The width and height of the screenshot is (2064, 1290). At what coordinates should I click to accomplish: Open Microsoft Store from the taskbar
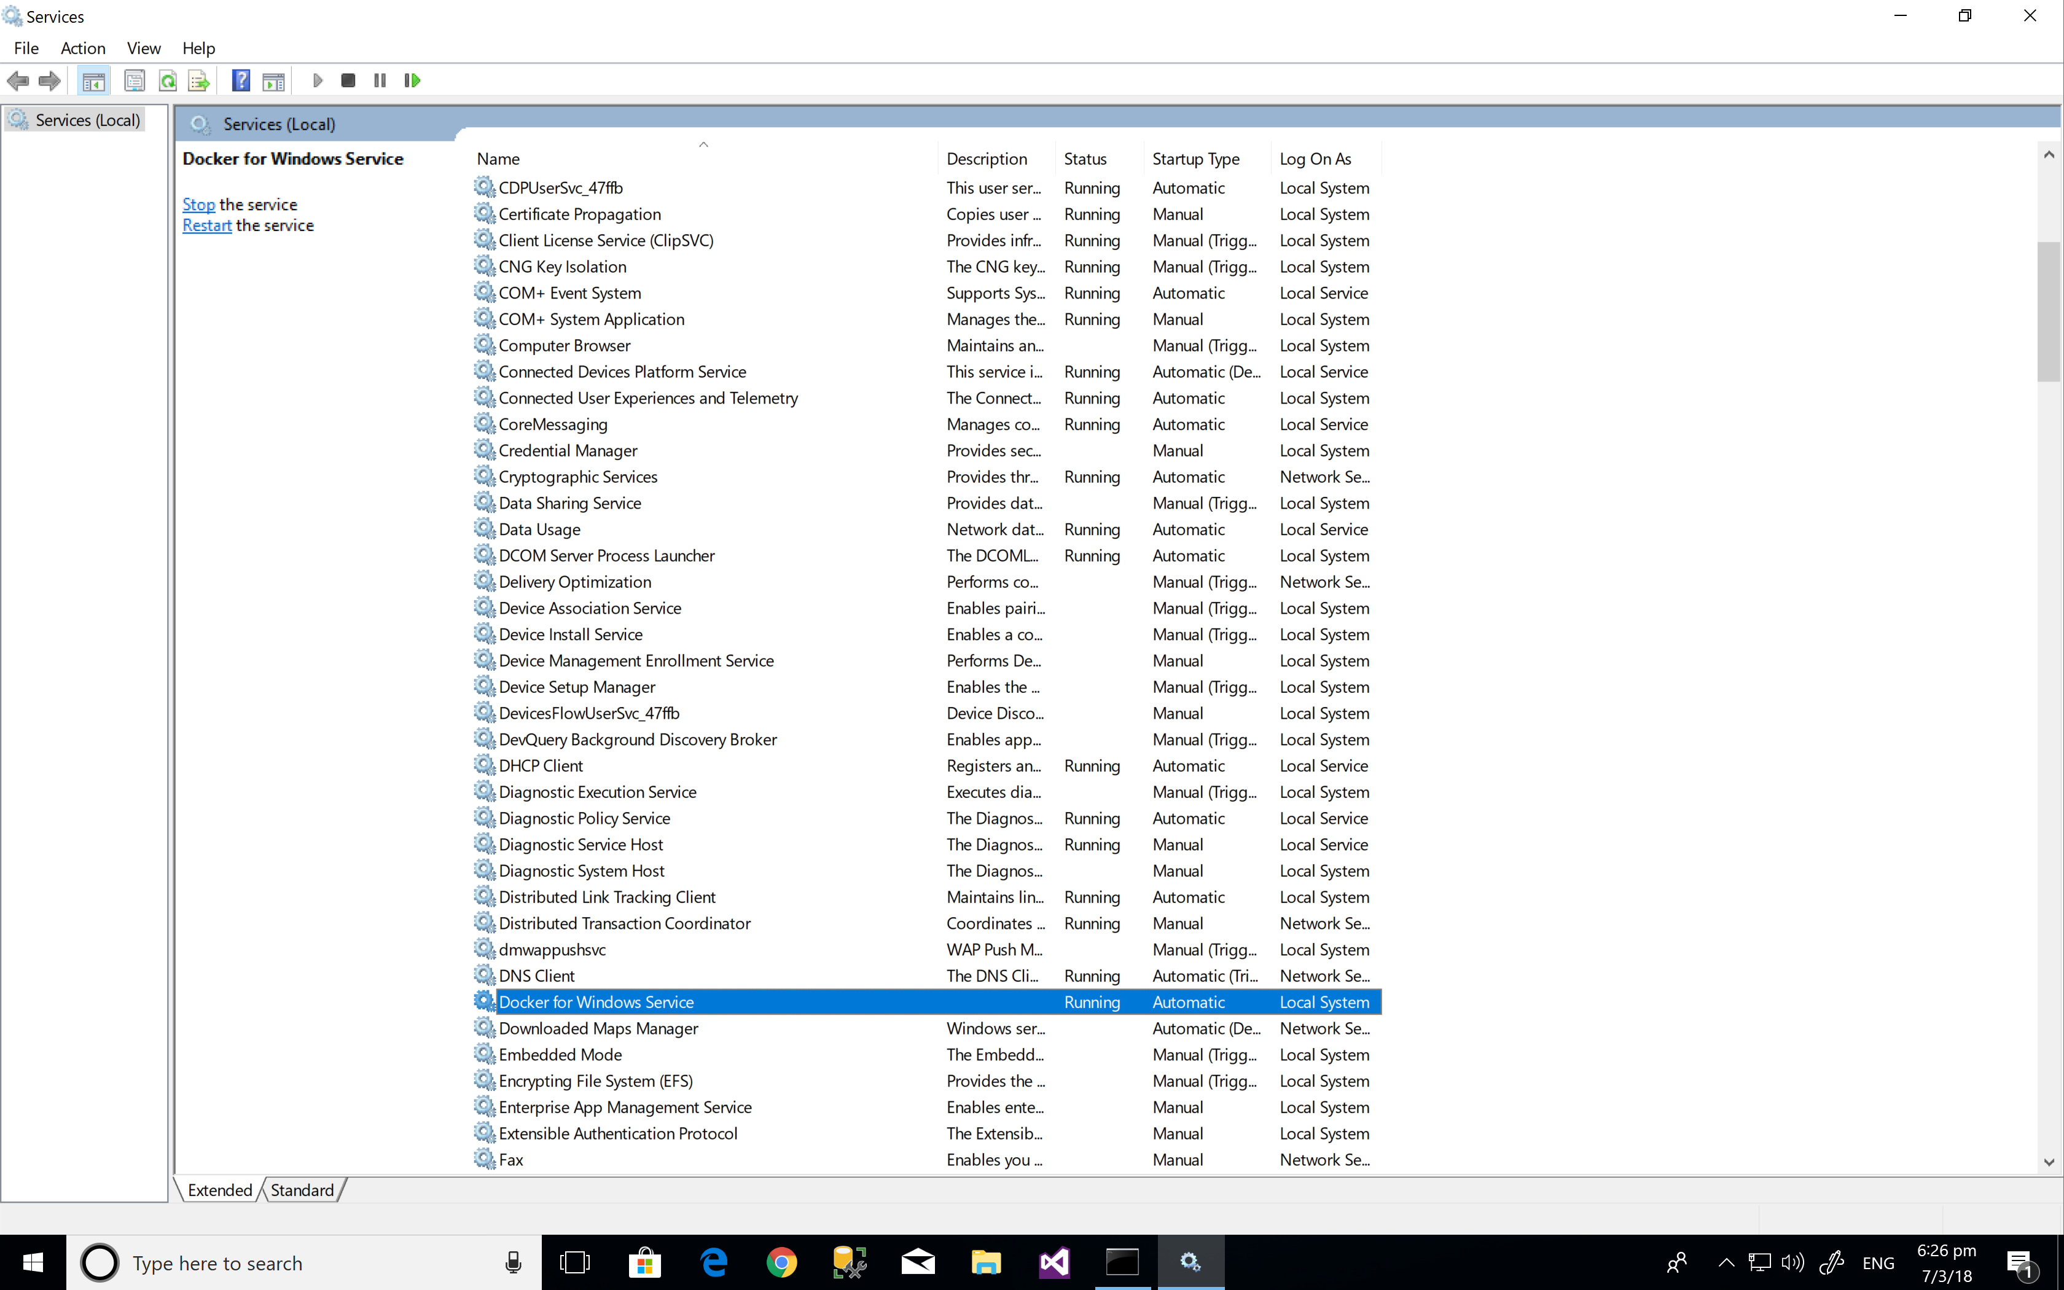click(x=645, y=1263)
